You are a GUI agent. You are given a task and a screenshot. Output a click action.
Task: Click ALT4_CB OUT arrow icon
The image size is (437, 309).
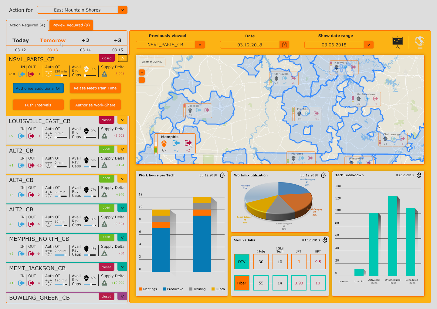(x=31, y=195)
